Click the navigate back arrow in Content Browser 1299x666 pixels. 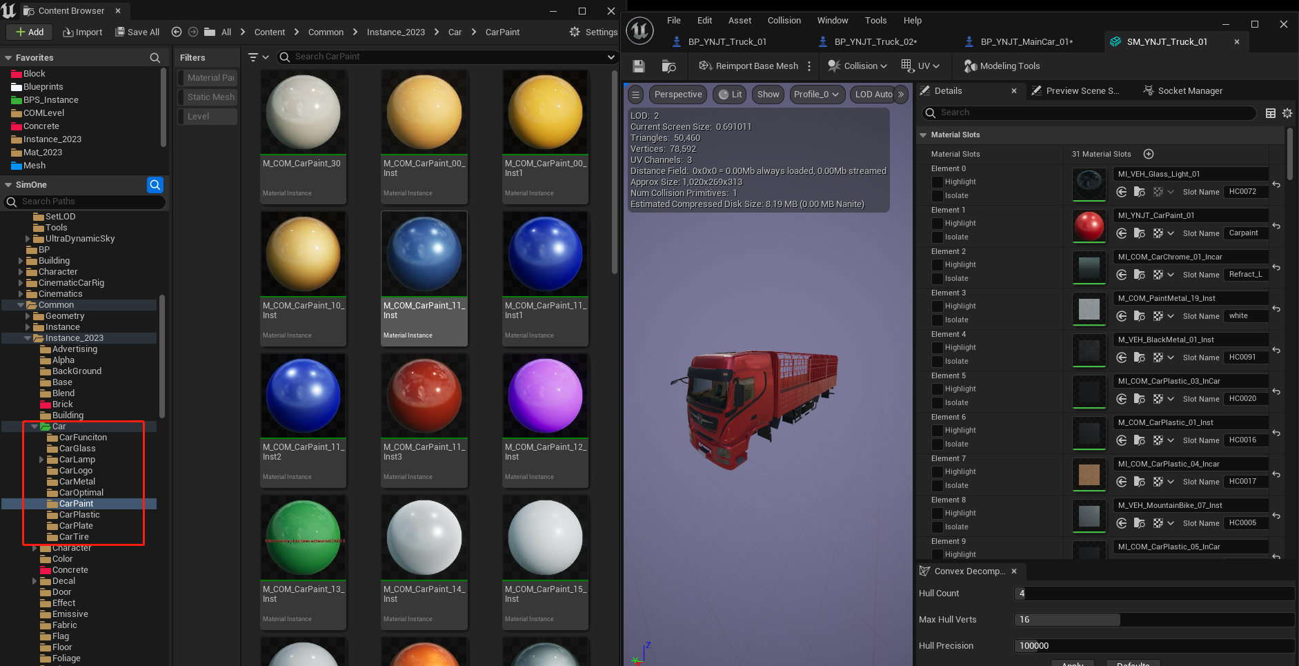point(177,32)
